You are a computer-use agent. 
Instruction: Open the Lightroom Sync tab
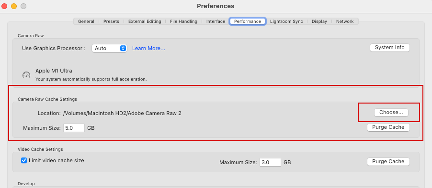tap(286, 21)
